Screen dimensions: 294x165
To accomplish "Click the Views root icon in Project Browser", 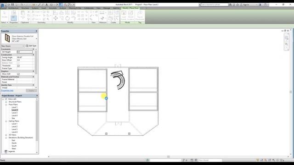I will 6,99.
